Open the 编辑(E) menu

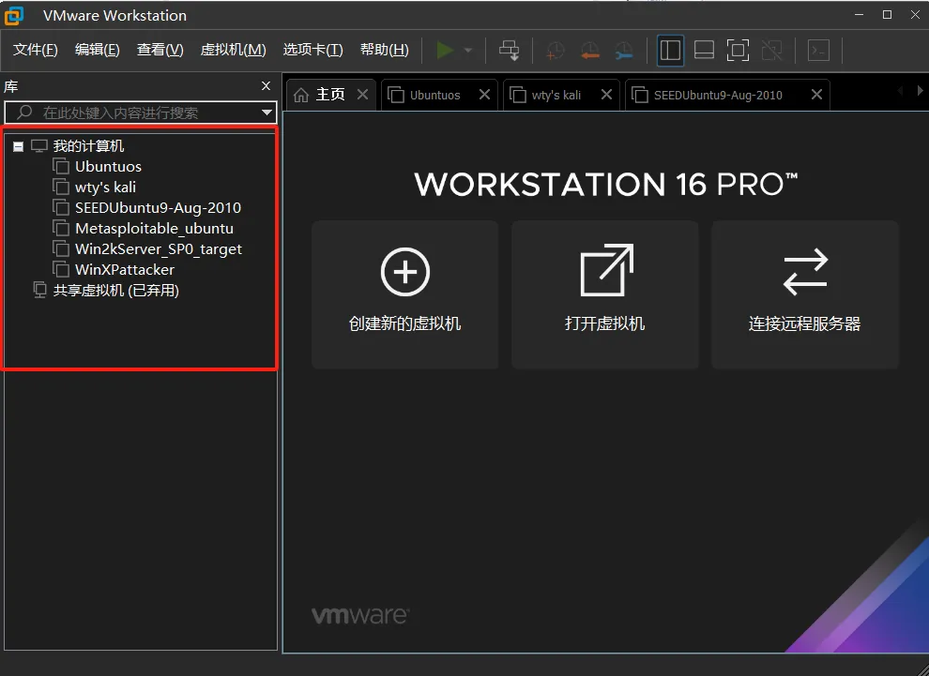point(98,50)
